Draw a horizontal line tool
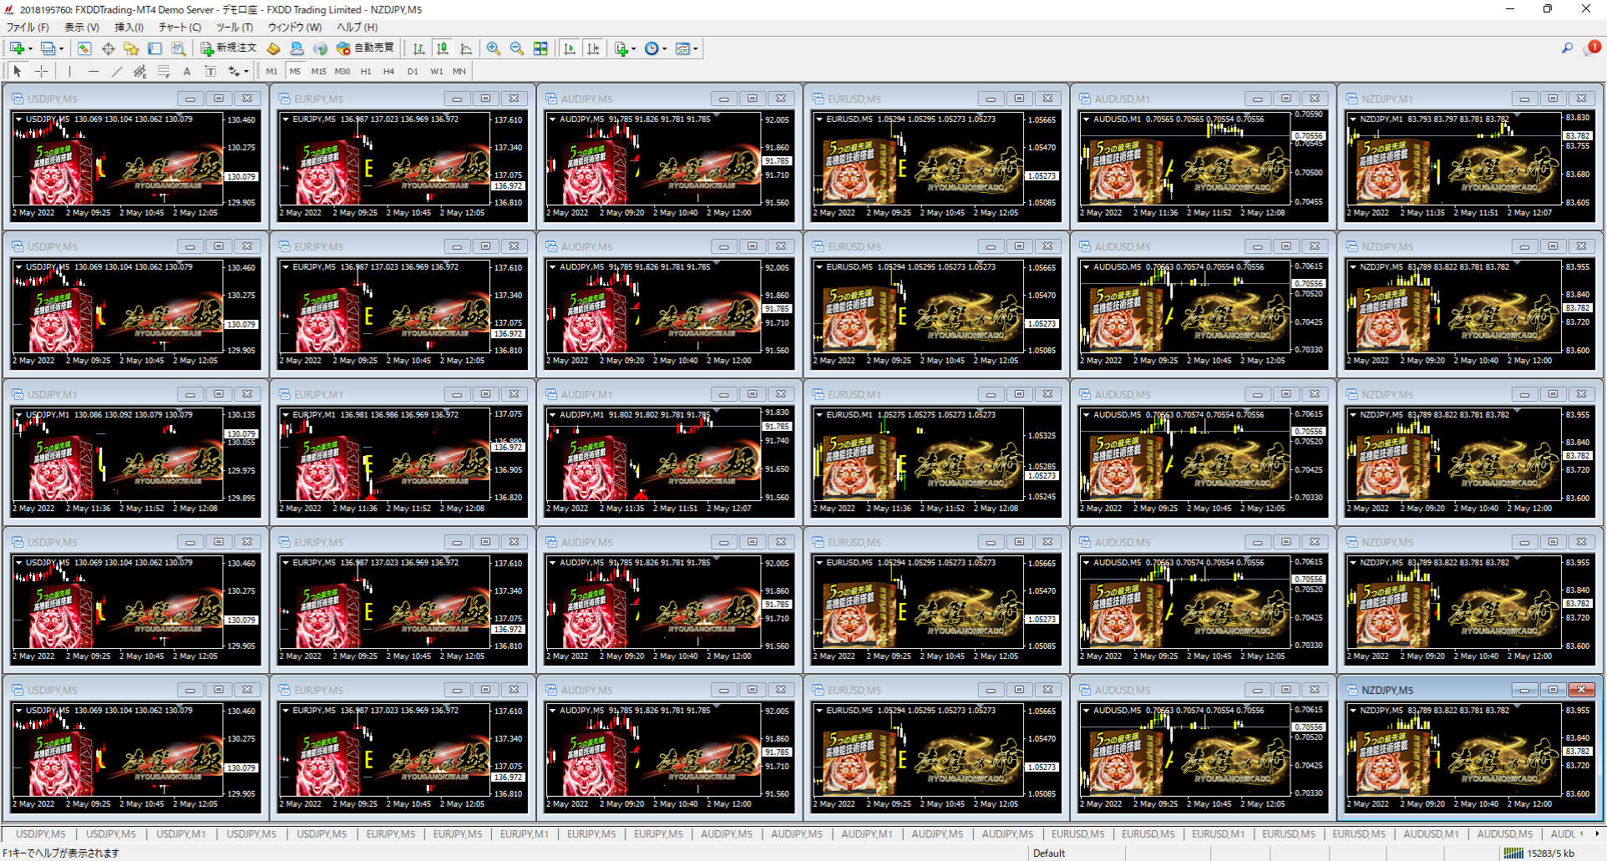Screen dimensions: 1607x861 click(x=94, y=71)
